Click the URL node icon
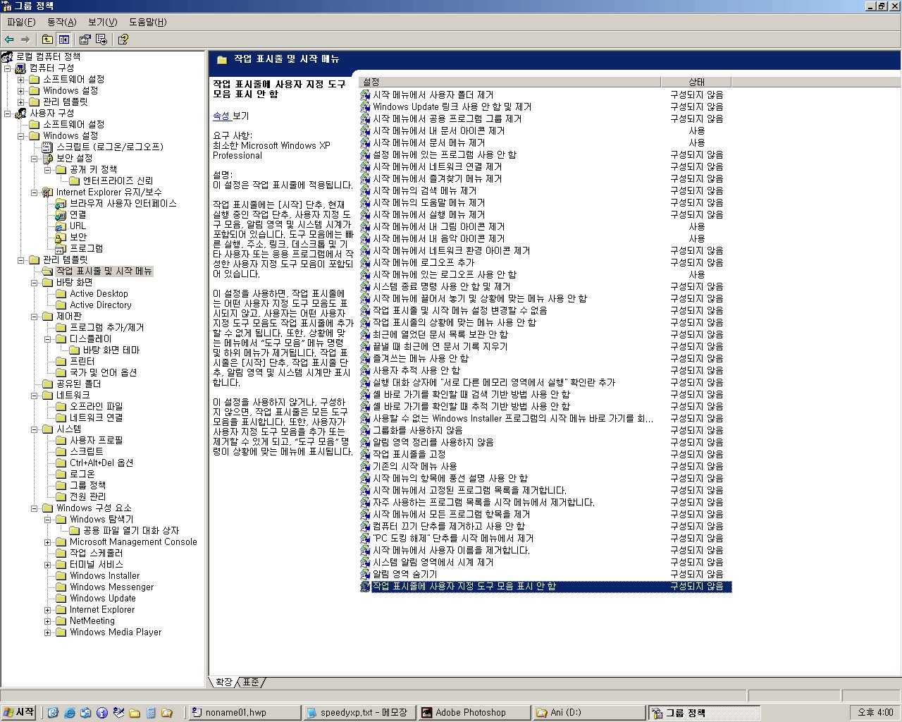The image size is (902, 722). pyautogui.click(x=61, y=226)
